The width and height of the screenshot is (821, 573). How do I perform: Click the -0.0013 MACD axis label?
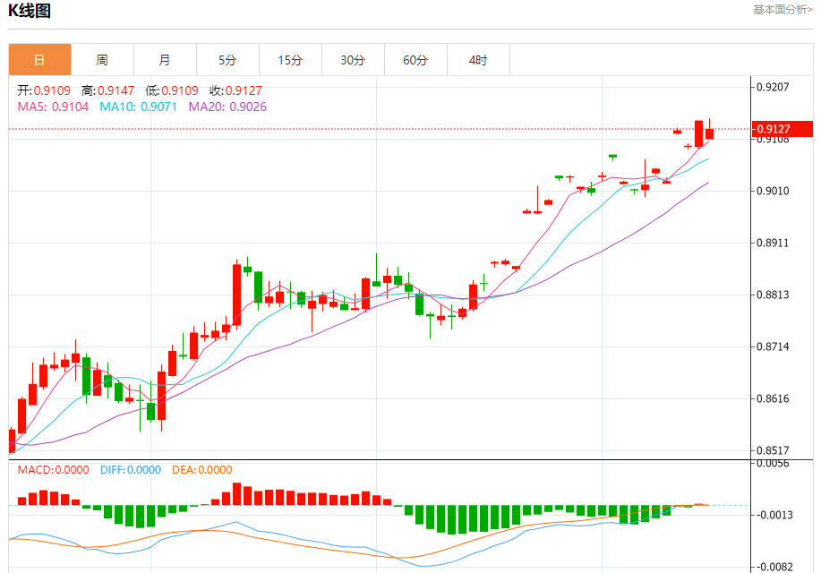pos(774,515)
